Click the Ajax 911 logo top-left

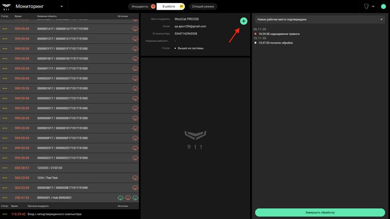click(x=6, y=7)
